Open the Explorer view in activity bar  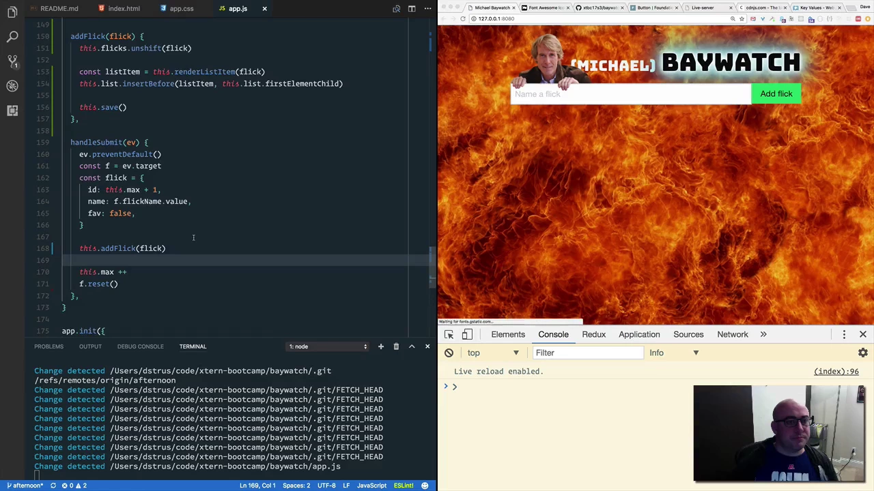pyautogui.click(x=12, y=12)
